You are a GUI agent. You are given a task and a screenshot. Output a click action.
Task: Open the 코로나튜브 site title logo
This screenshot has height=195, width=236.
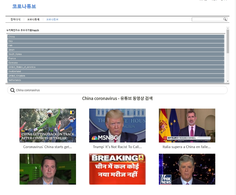pyautogui.click(x=24, y=6)
